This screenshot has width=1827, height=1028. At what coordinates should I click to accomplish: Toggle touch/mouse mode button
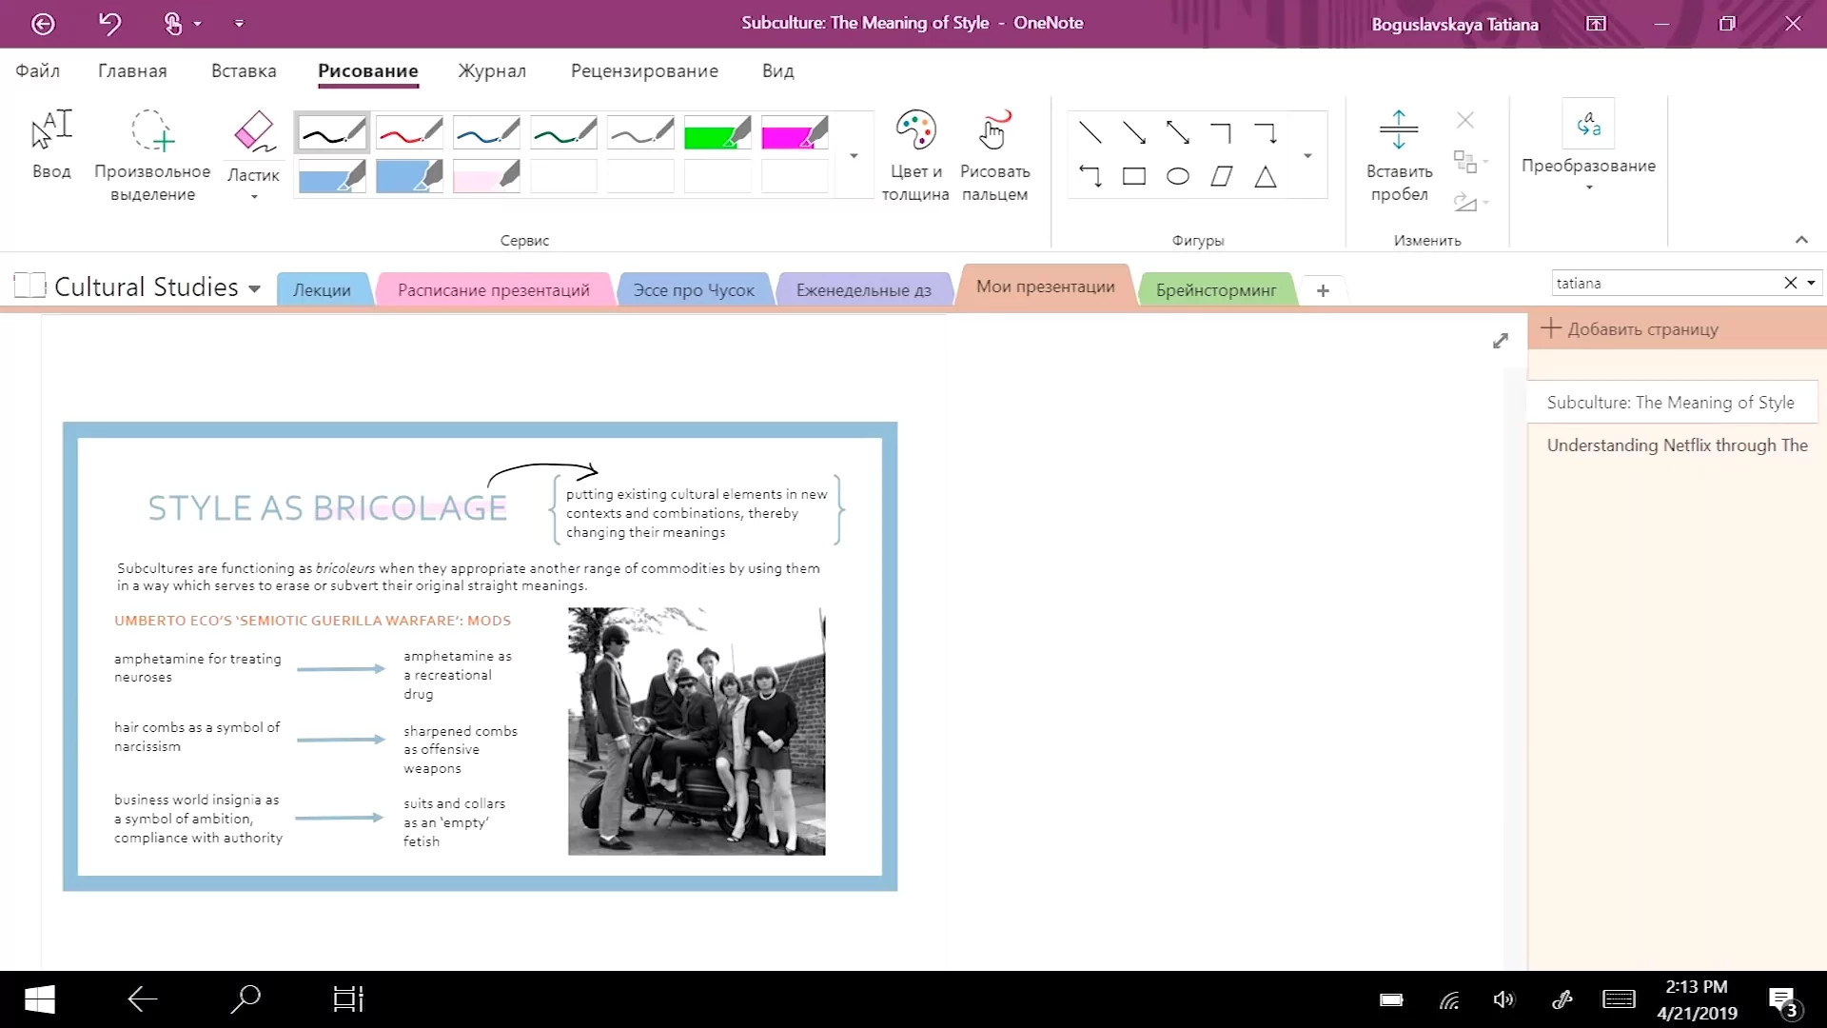pyautogui.click(x=172, y=24)
